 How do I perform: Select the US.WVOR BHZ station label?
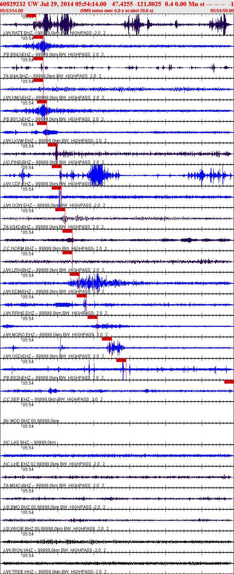(x=56, y=529)
